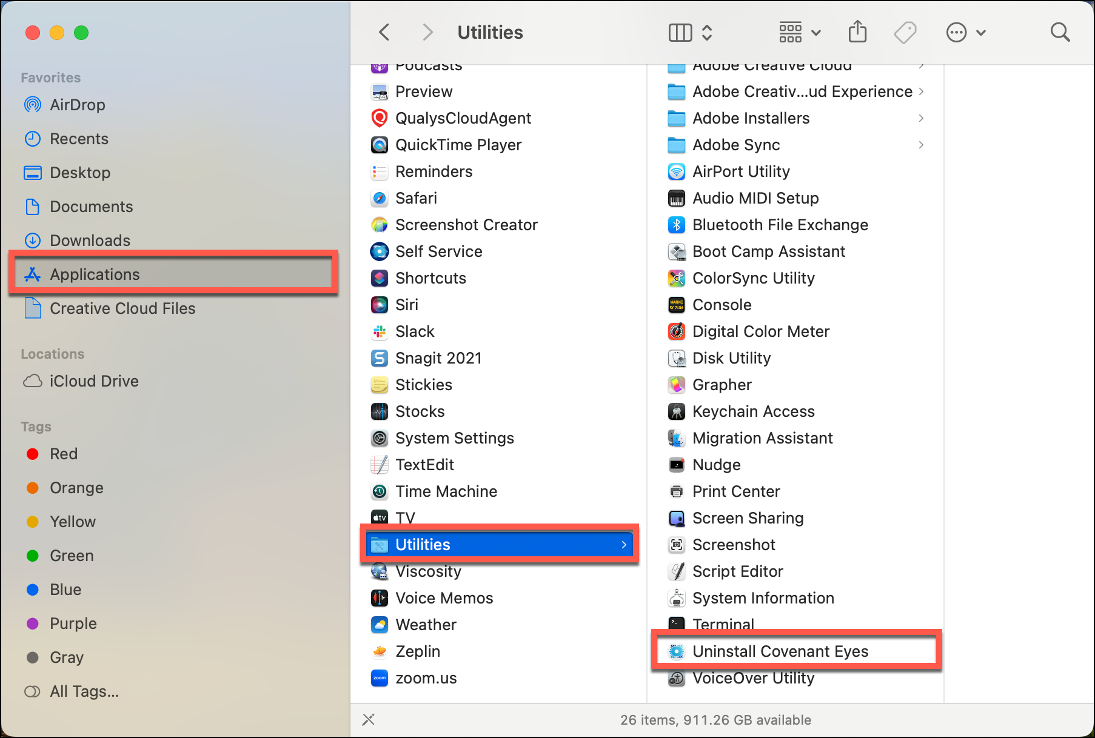Viewport: 1095px width, 738px height.
Task: Select the Keychain Access icon
Action: click(x=677, y=411)
